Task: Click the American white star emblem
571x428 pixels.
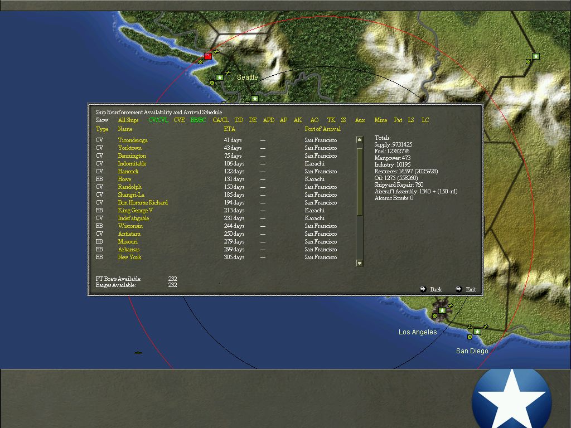Action: (x=512, y=399)
